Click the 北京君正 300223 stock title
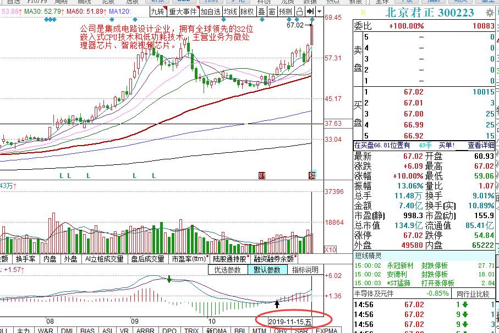499x333 pixels. (430, 13)
